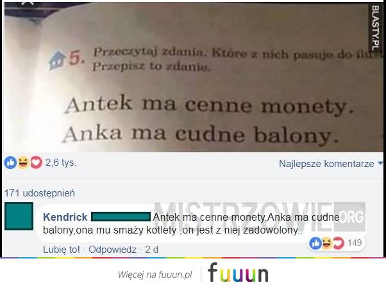This screenshot has height=286, width=386.
Task: Open the textbook photo image
Action: tap(193, 77)
